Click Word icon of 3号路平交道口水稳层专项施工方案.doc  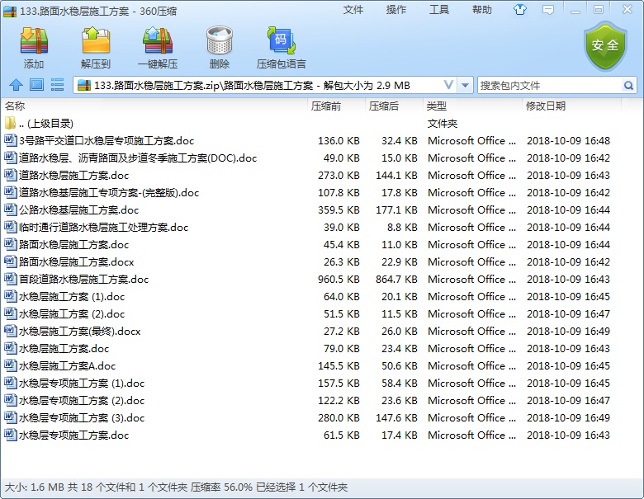click(x=10, y=140)
